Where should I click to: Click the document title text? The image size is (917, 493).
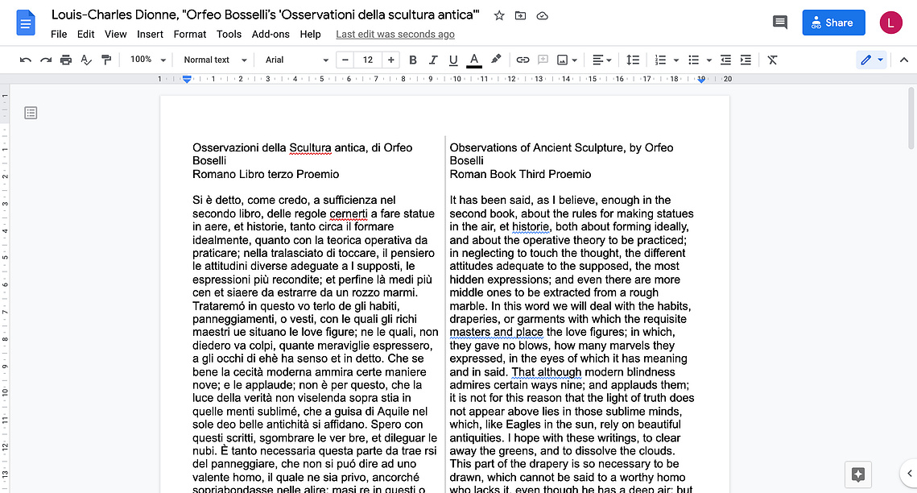266,15
